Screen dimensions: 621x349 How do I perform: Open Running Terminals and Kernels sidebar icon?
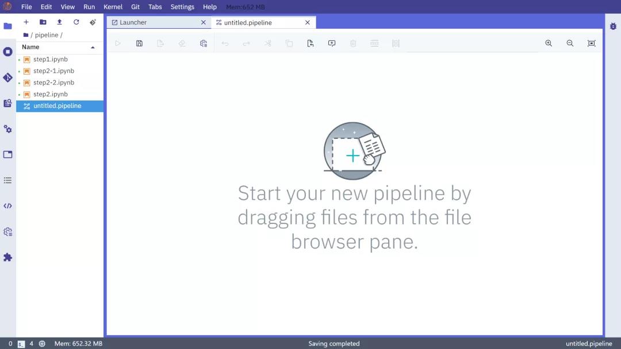(7, 52)
